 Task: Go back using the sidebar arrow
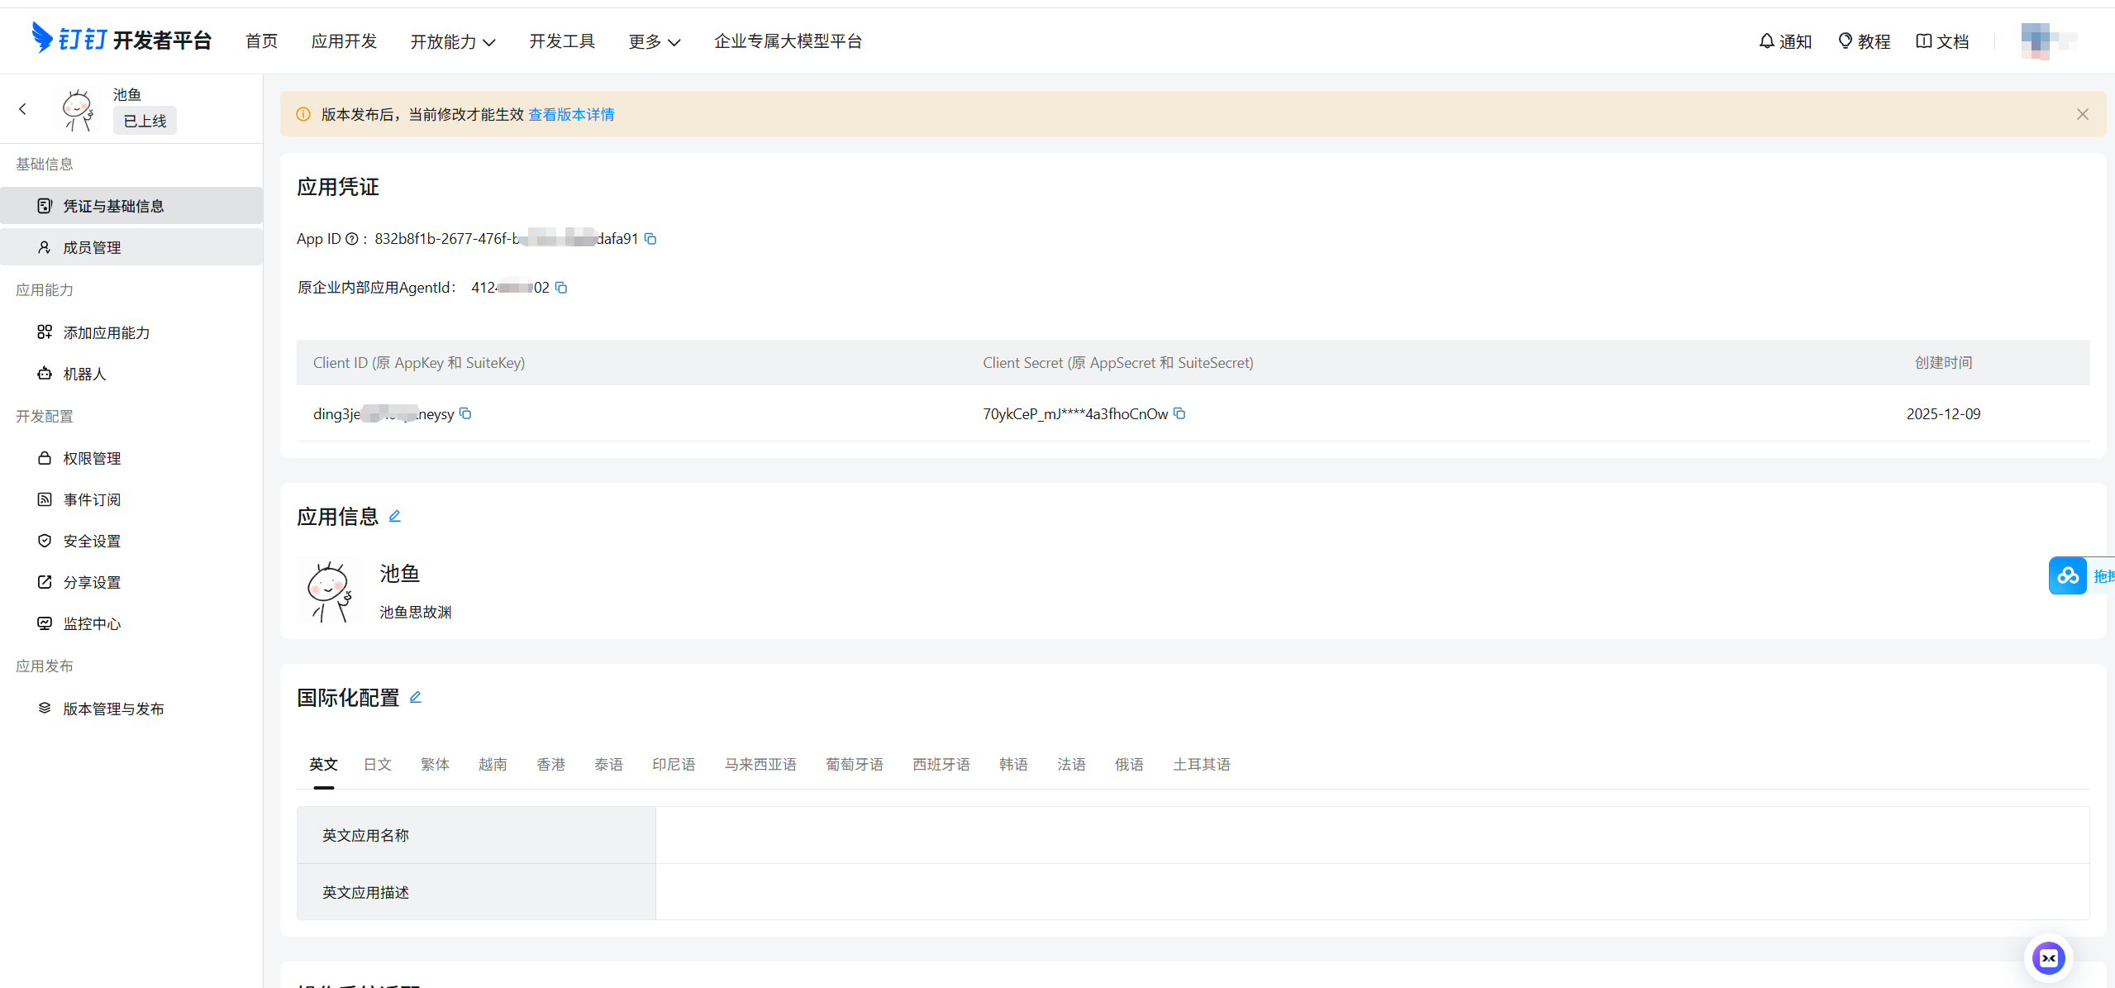[23, 108]
